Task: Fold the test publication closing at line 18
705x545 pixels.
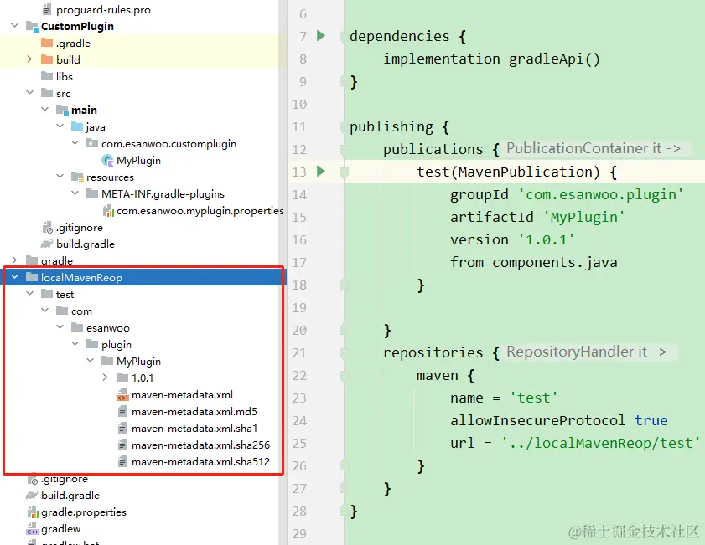Action: (x=344, y=285)
